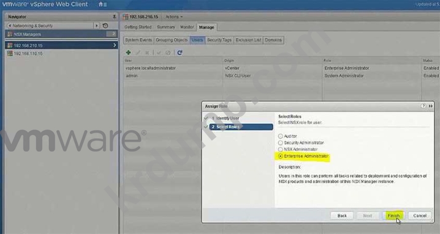Click the help question mark in Assign Role
Viewport: 440px width, 234px height.
tap(423, 106)
